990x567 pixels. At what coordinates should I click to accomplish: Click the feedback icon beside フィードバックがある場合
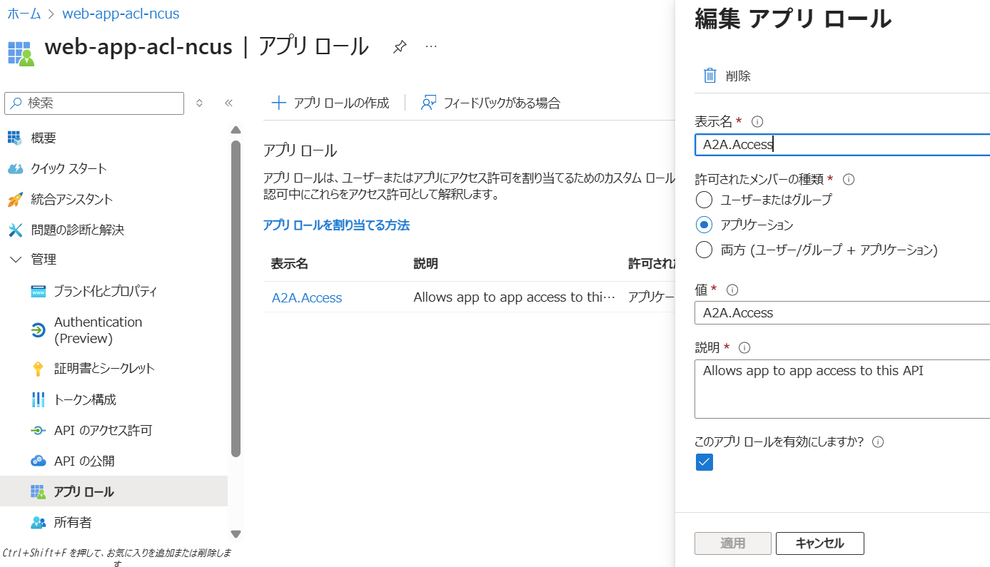point(428,103)
